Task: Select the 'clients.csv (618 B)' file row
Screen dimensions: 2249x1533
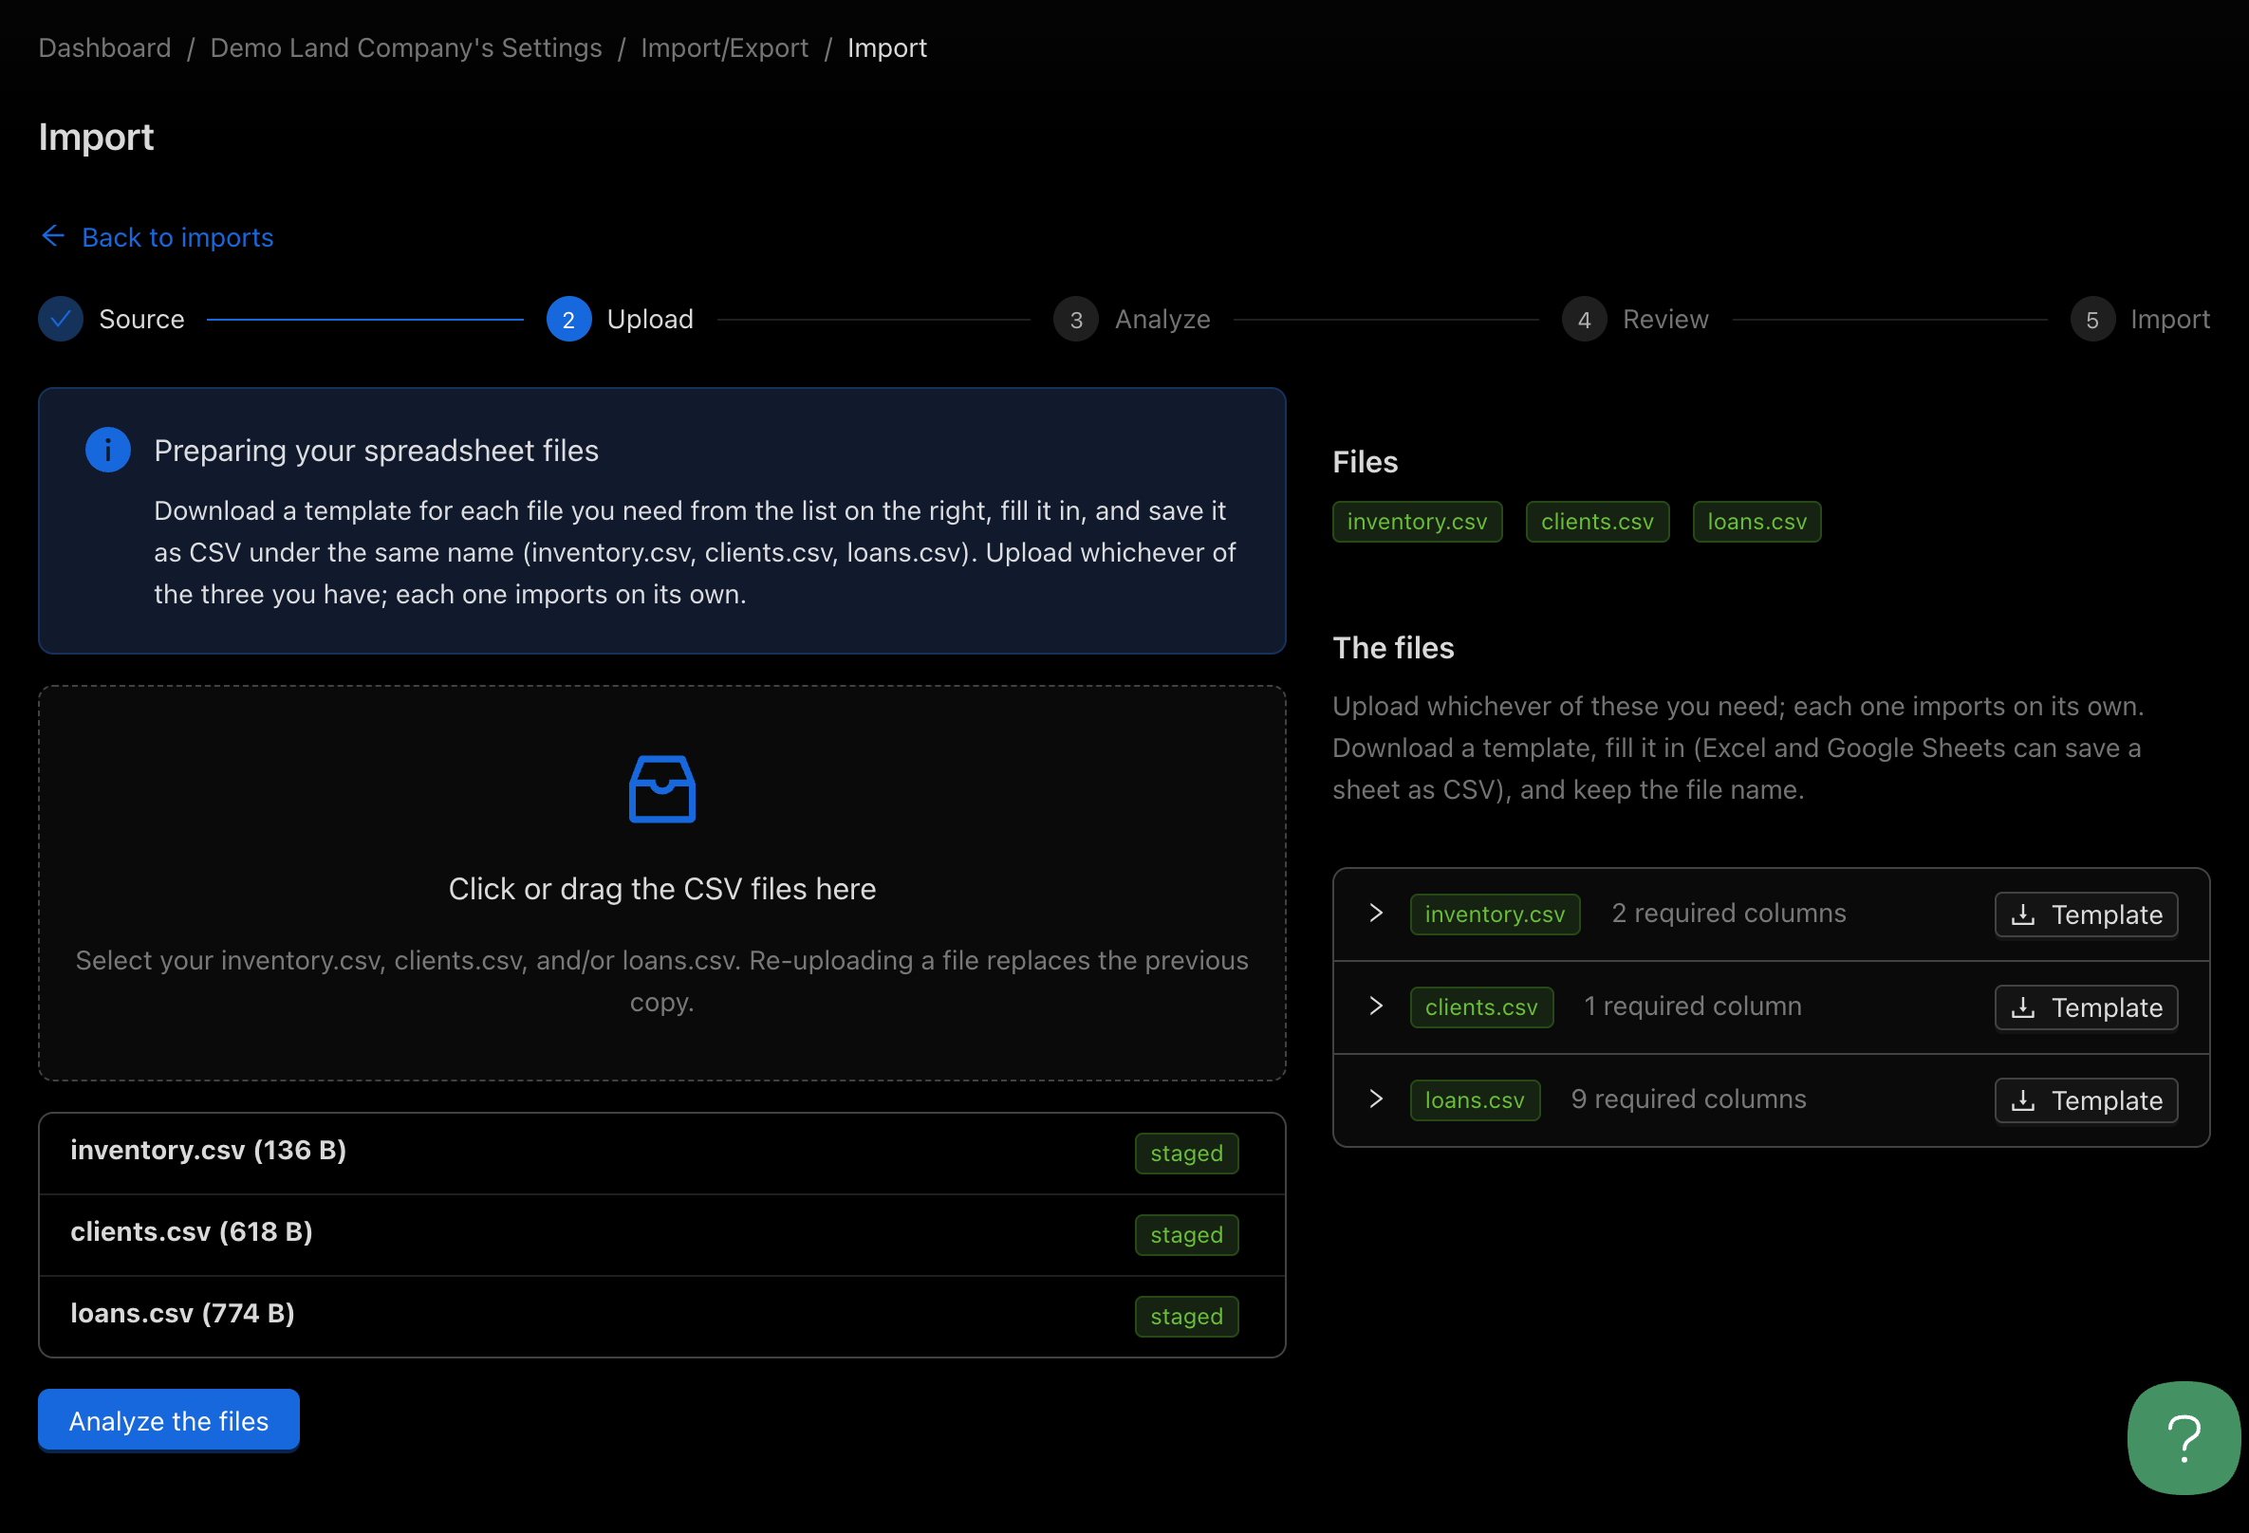Action: coord(662,1234)
